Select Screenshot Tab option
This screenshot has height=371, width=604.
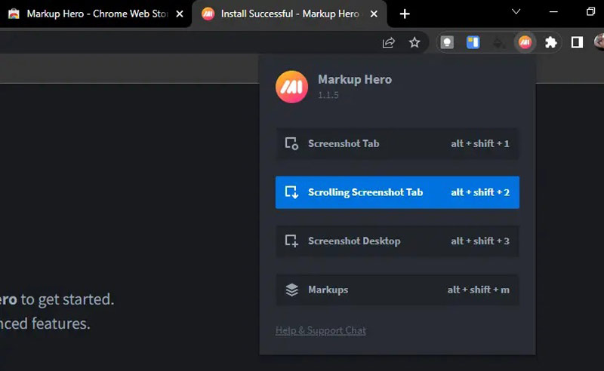(397, 143)
